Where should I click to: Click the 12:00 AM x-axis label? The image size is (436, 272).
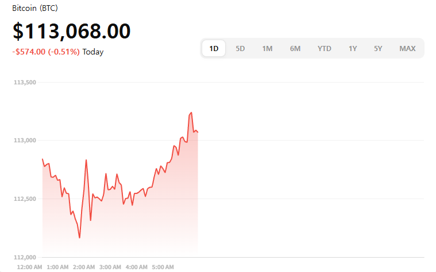click(x=29, y=267)
